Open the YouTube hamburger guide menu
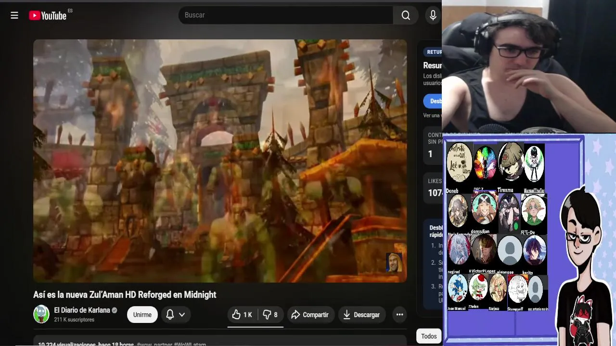Viewport: 616px width, 346px height. click(14, 15)
